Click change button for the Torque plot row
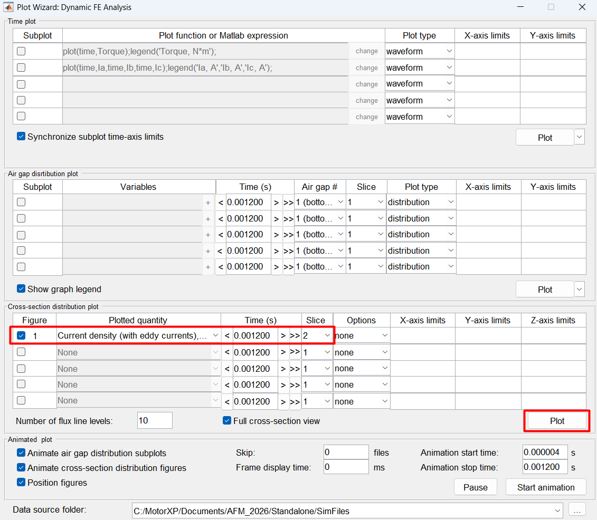 (x=367, y=51)
